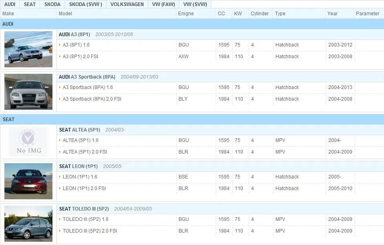Select the SKODA tab
The image size is (384, 245).
pos(52,4)
